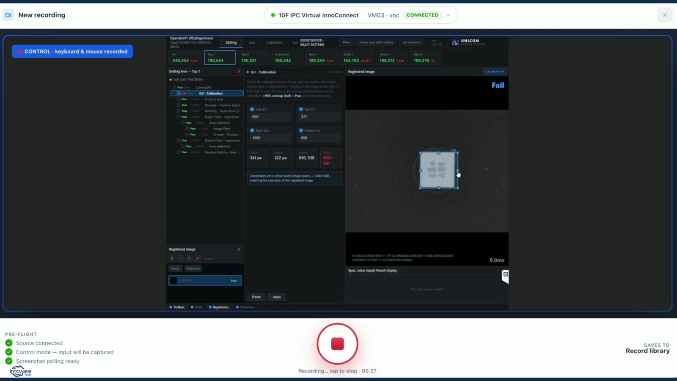Click the Apply button

pos(277,297)
